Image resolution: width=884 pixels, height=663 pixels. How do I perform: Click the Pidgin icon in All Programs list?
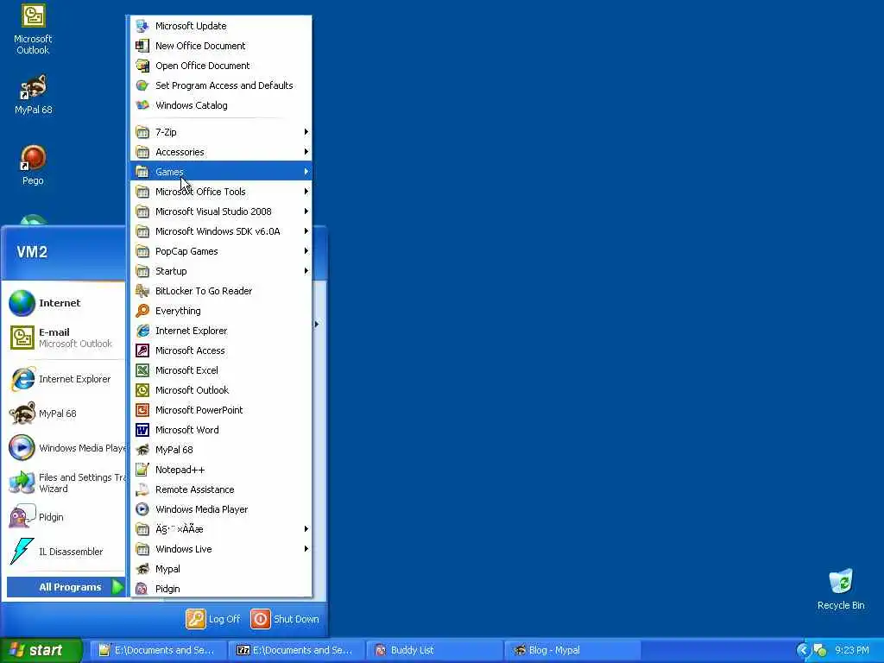click(142, 589)
